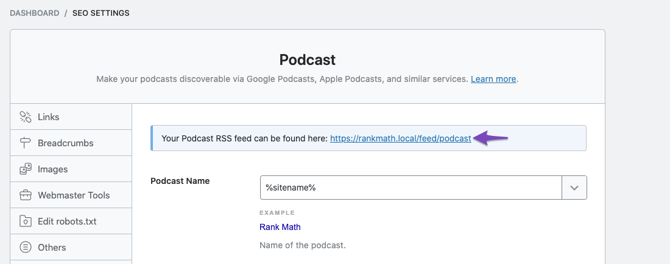This screenshot has width=670, height=264.
Task: Click the Edit robots.txt file icon
Action: click(x=26, y=222)
